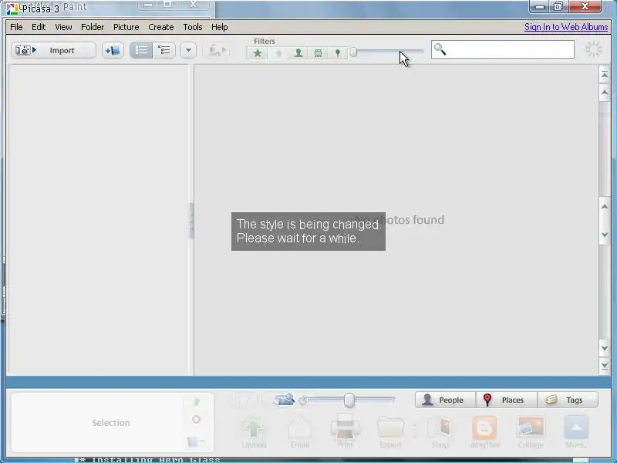This screenshot has width=617, height=463.
Task: Switch to tree folder view
Action: click(164, 50)
